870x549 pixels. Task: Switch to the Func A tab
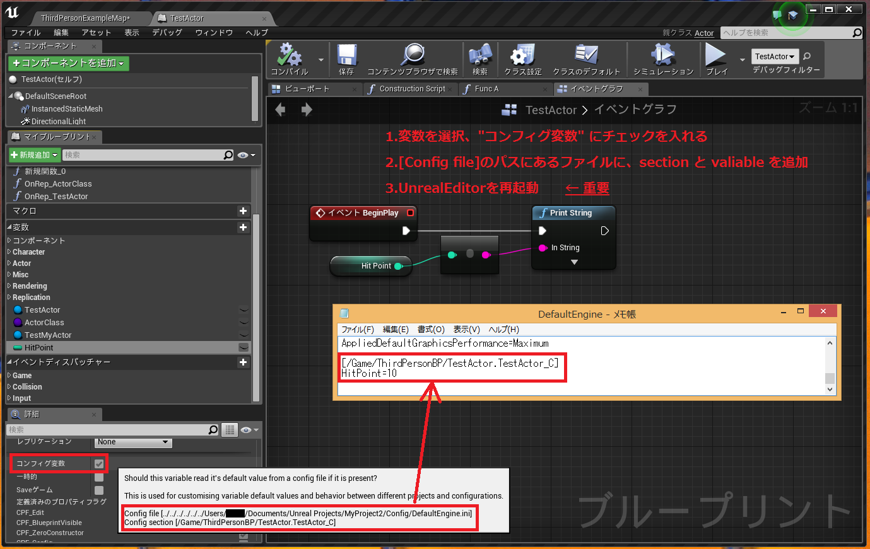tap(486, 89)
